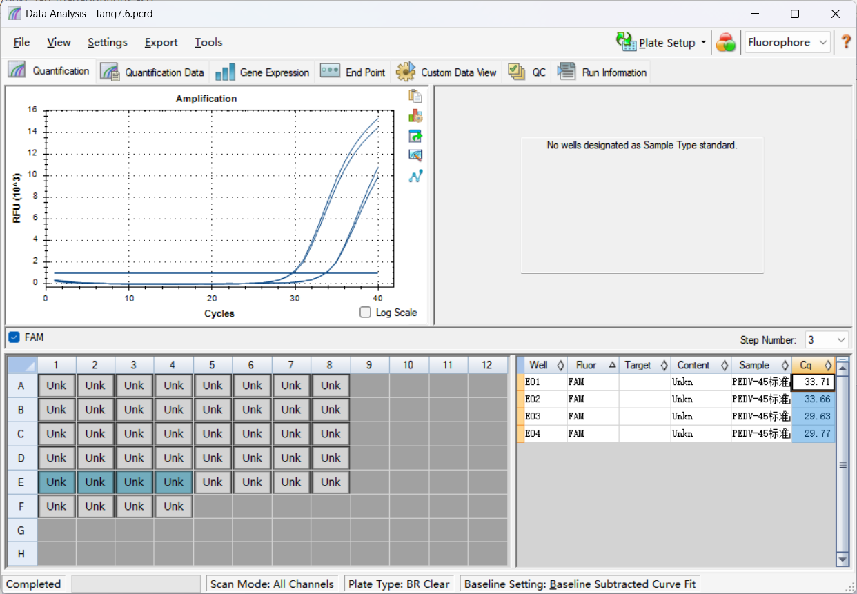Screen dimensions: 857x594
Task: Toggle well E4 in plate grid
Action: (174, 482)
